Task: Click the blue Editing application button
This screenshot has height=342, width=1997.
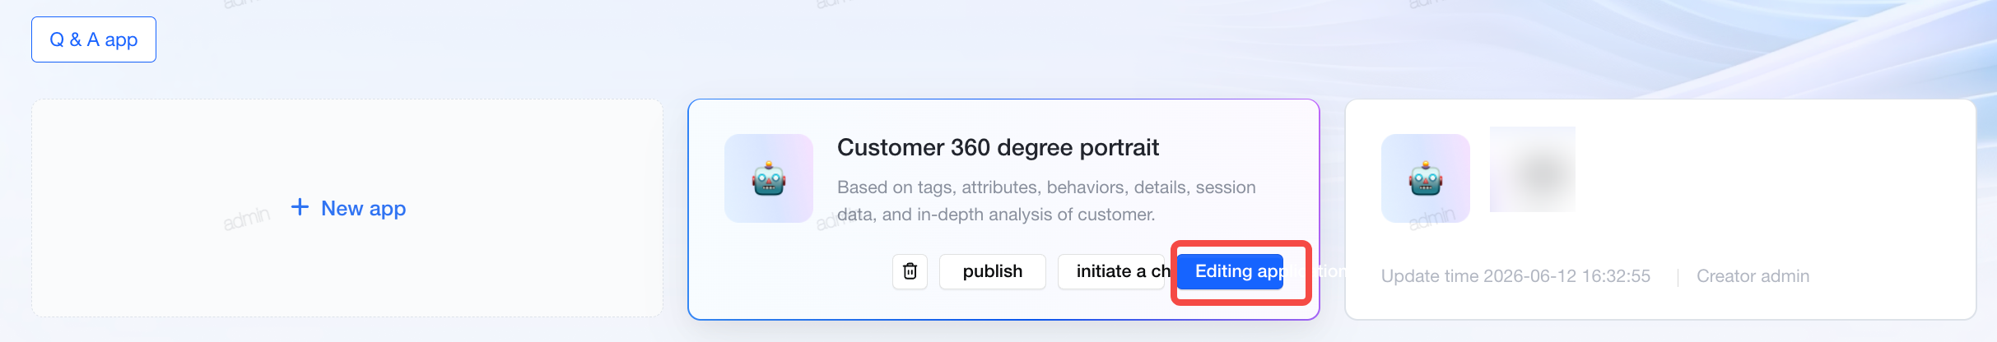Action: [1230, 271]
